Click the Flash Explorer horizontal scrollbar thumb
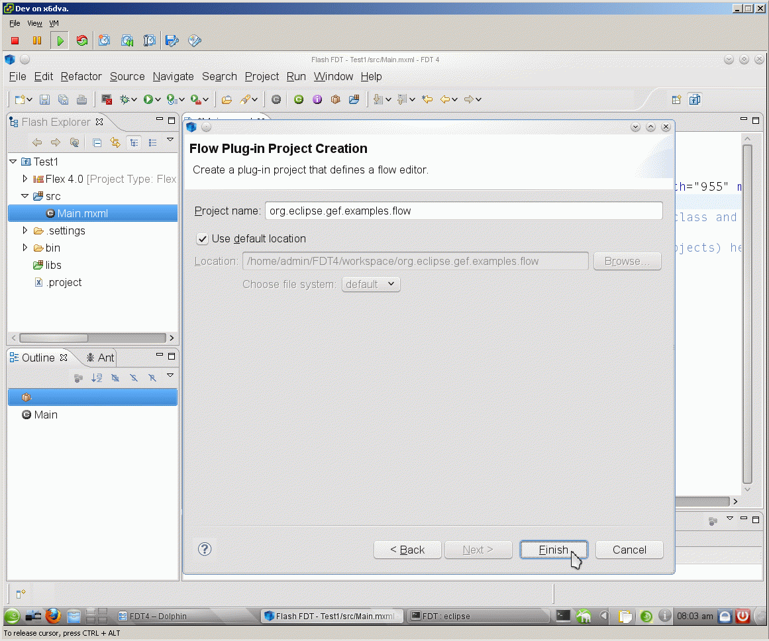The width and height of the screenshot is (769, 641). pos(54,338)
